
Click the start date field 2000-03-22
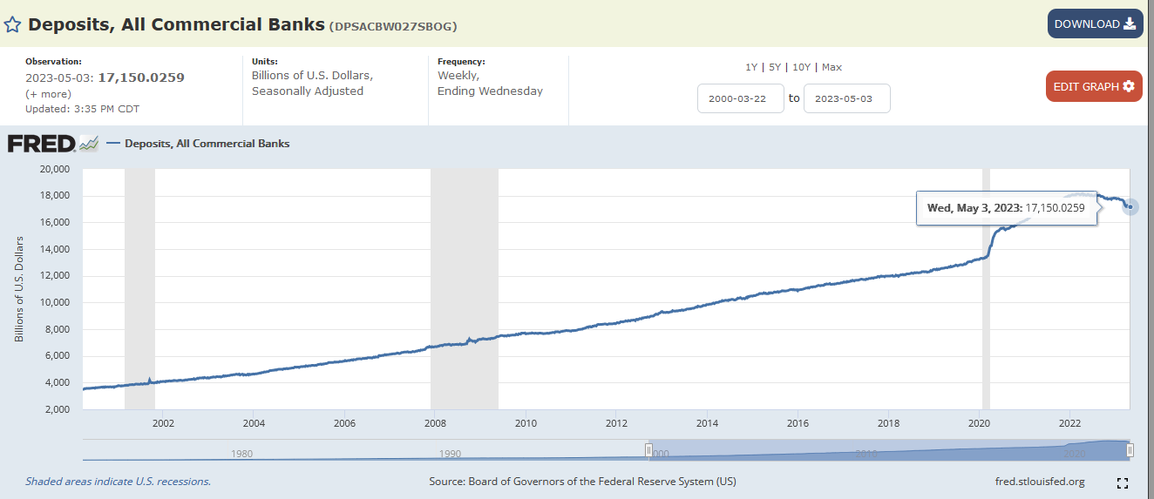[x=741, y=98]
